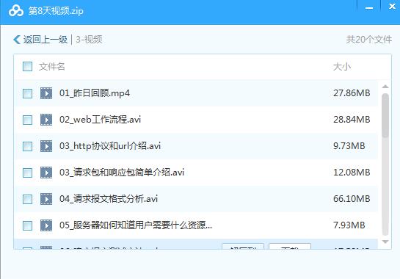Viewport: 400px width, 279px height.
Task: Click video icon for 03_请求包和响应包简单介绍.avi
Action: coord(46,173)
